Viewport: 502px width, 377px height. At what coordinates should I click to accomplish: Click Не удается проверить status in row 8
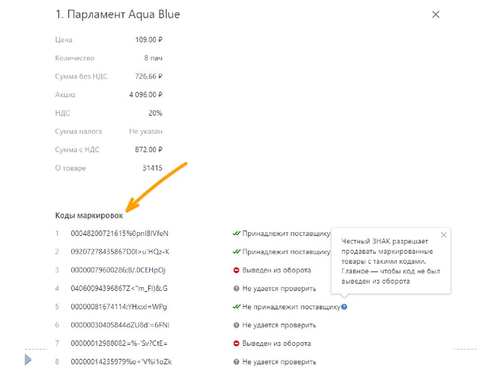click(279, 362)
